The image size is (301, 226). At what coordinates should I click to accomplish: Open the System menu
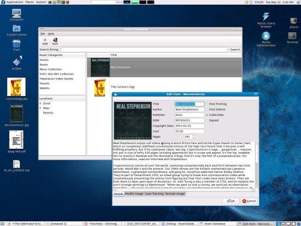coord(41,2)
